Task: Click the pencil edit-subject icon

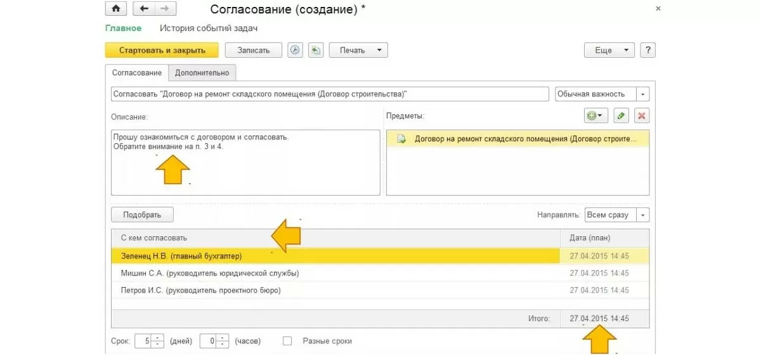Action: [x=621, y=115]
